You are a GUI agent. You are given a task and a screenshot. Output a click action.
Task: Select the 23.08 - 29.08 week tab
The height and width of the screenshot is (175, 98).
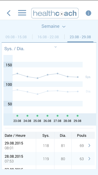click(x=80, y=37)
